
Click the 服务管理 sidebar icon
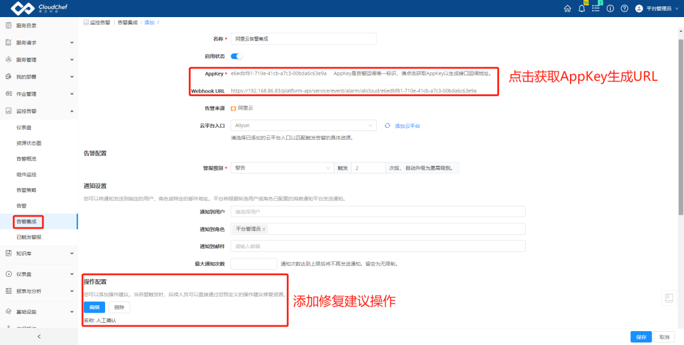(8, 60)
